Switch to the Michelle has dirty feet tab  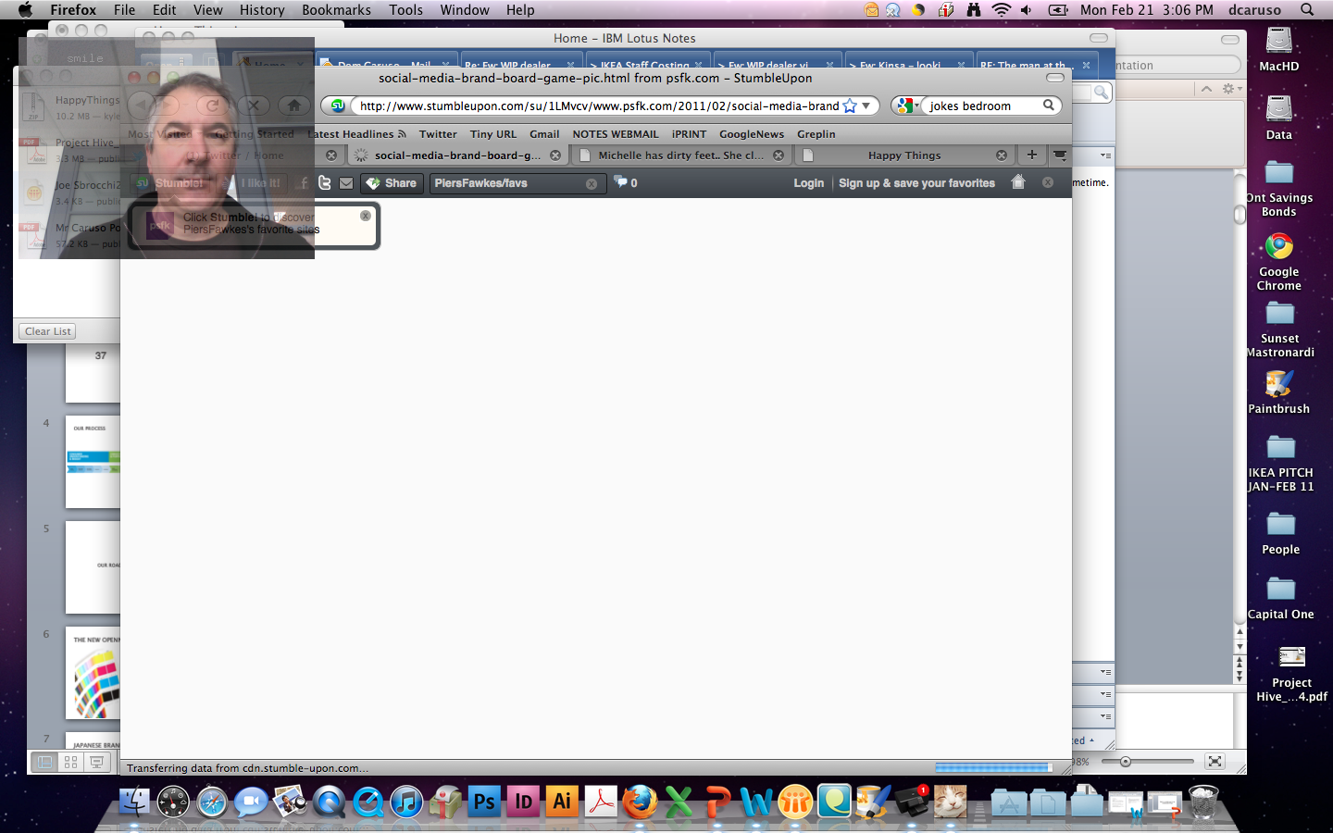679,155
